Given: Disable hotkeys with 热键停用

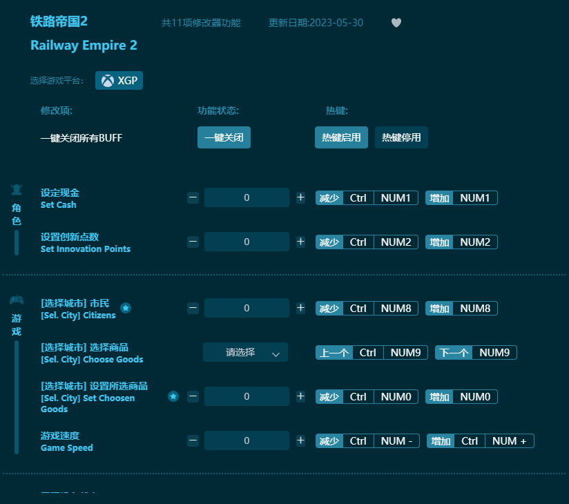Looking at the screenshot, I should 401,137.
